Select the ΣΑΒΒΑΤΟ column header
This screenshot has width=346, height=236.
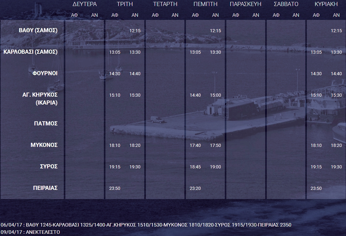coord(286,4)
